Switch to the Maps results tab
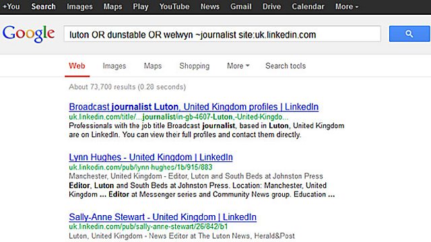Screen dimensions: 431x242 153,66
